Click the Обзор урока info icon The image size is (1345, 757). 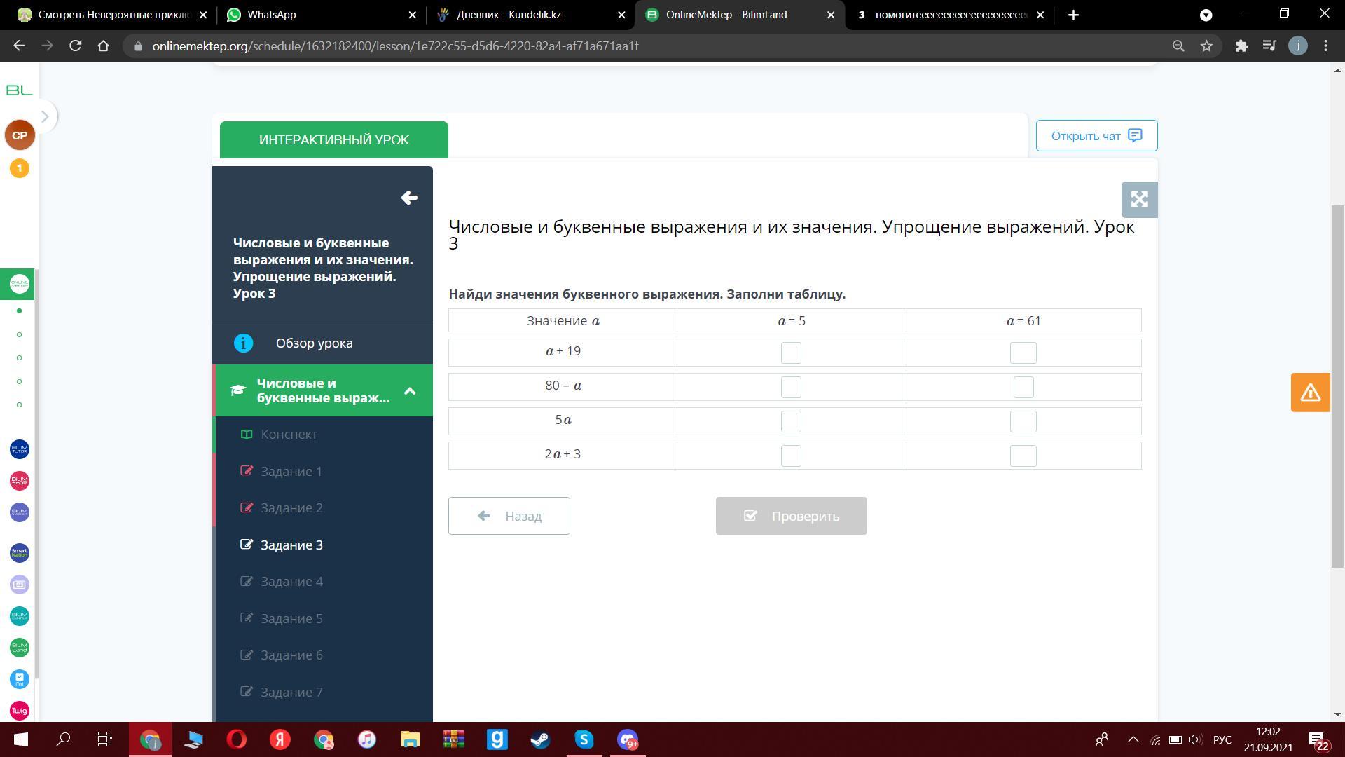(x=243, y=343)
